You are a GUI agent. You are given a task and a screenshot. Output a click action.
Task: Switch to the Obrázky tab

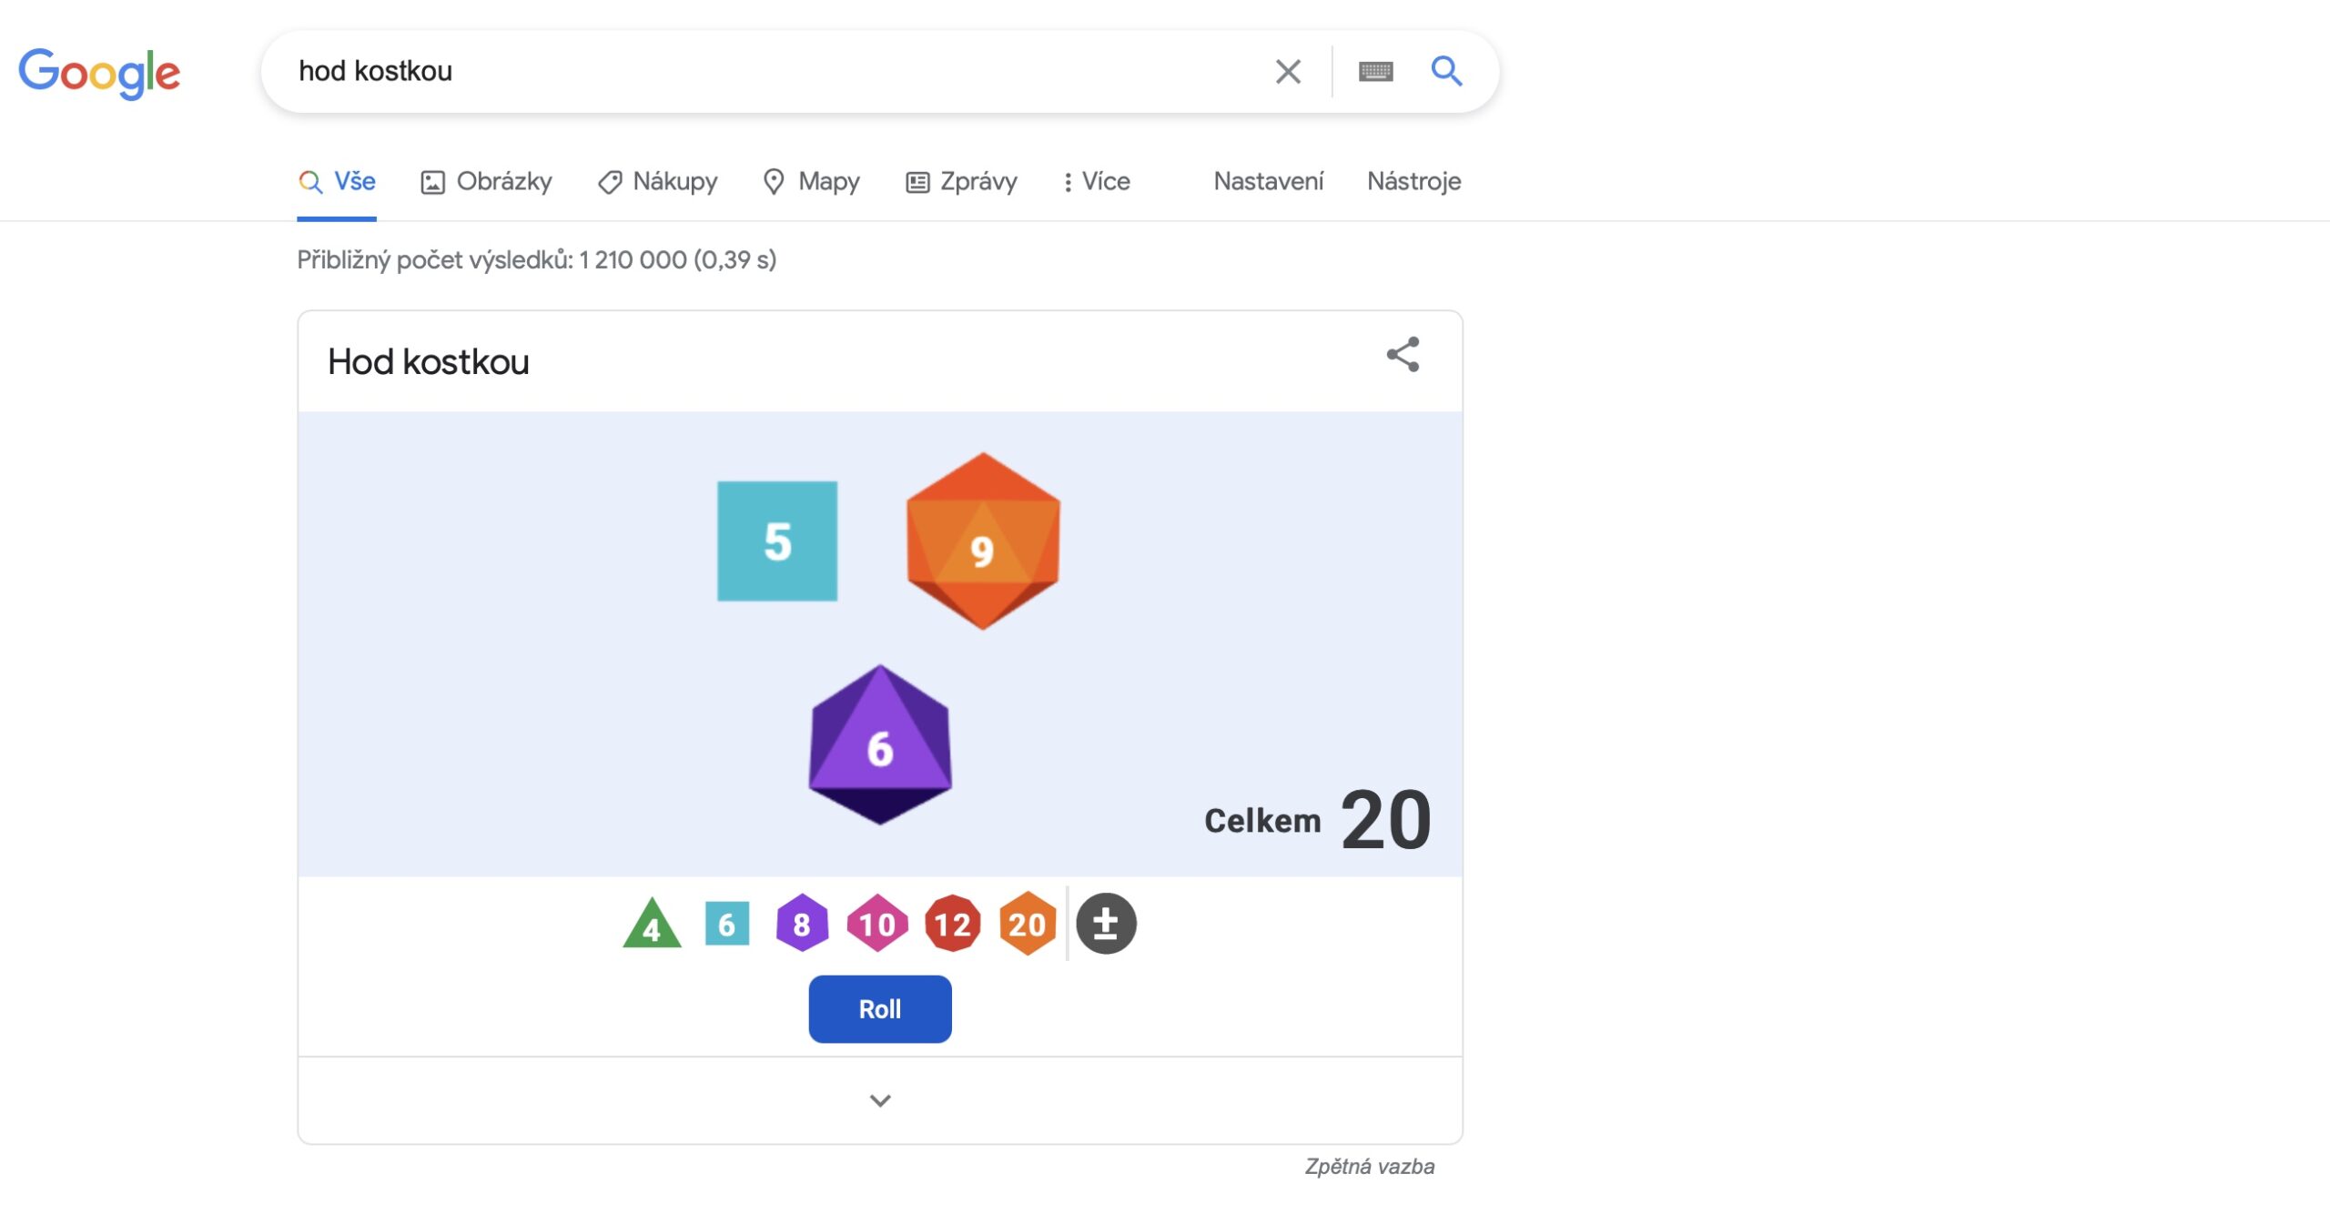[x=486, y=181]
